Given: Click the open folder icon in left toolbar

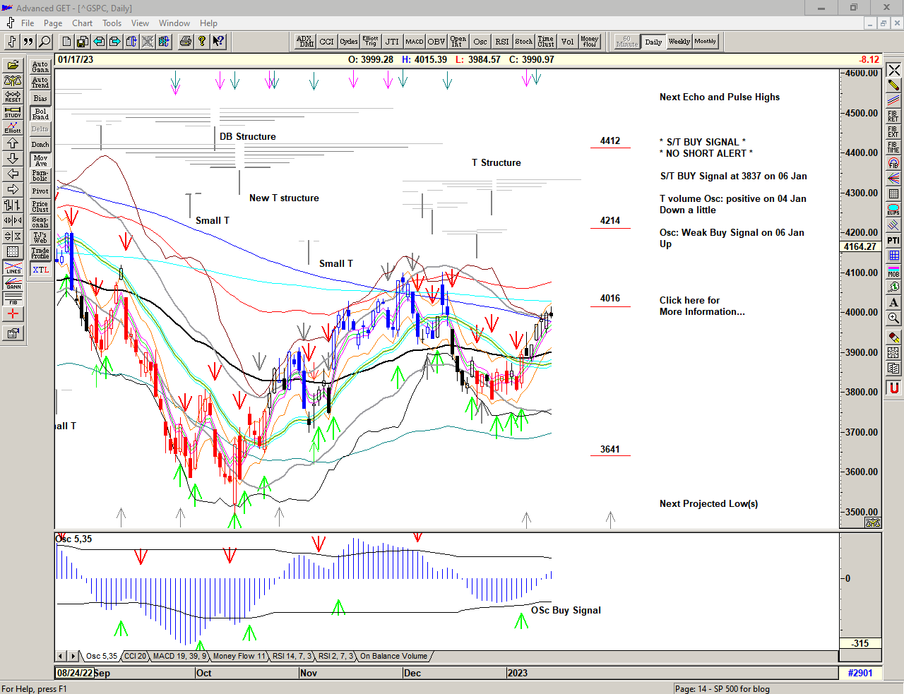Looking at the screenshot, I should (13, 66).
